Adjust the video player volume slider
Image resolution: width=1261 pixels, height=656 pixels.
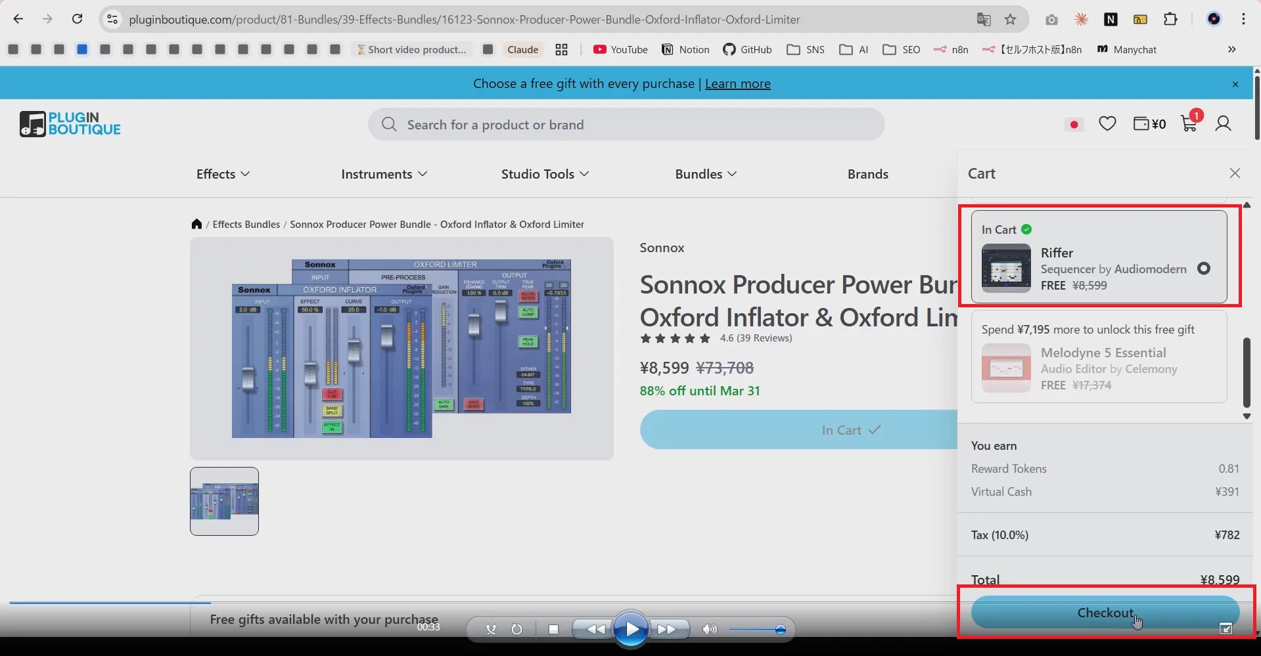tap(780, 630)
